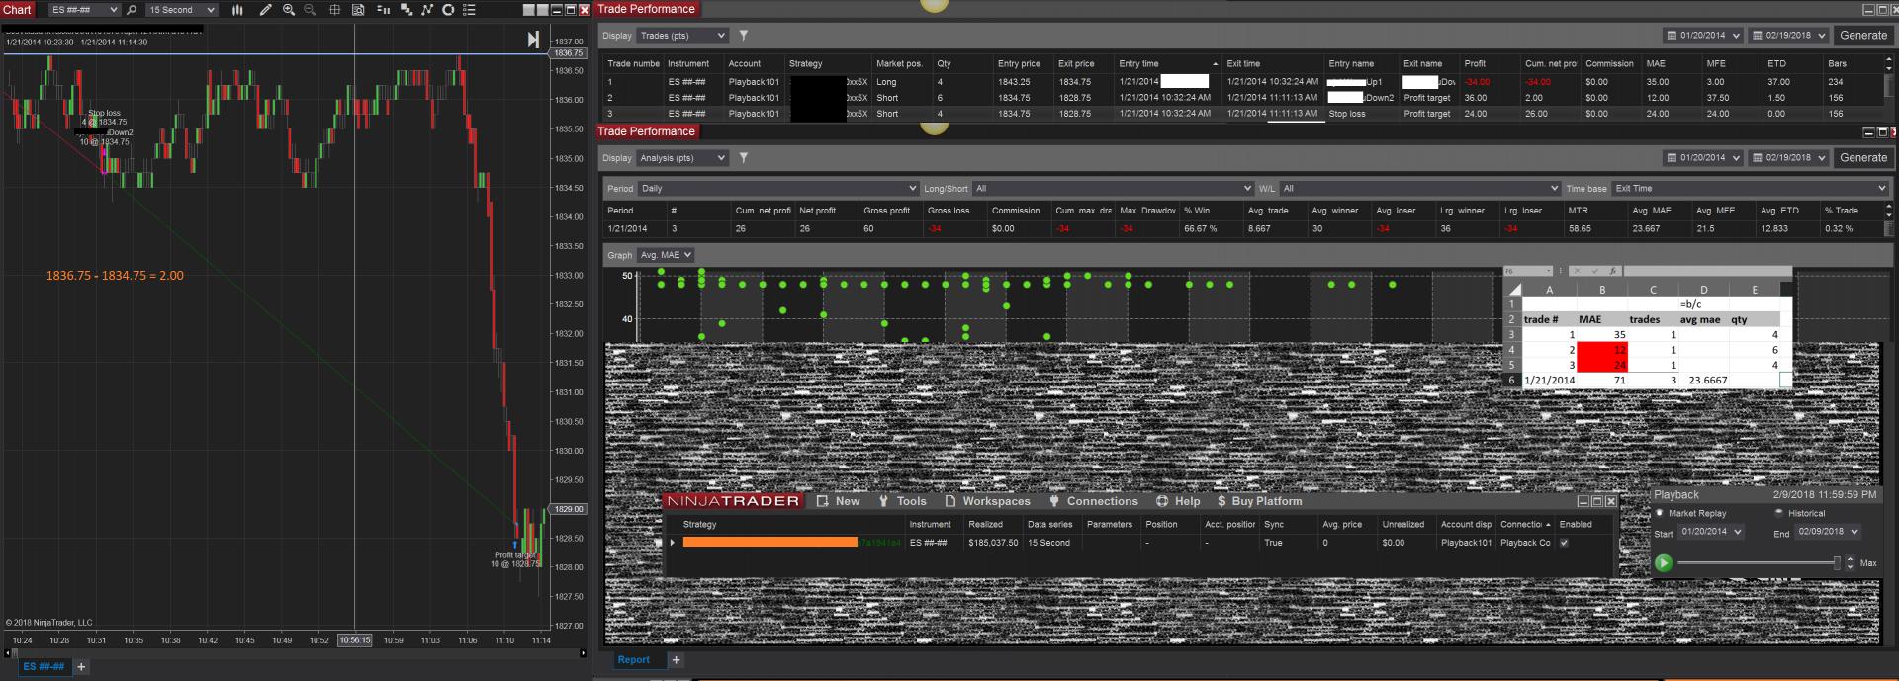Open end date 02/19/2018 in Analysis panel
Viewport: 1899px width, 681px height.
(x=1787, y=158)
